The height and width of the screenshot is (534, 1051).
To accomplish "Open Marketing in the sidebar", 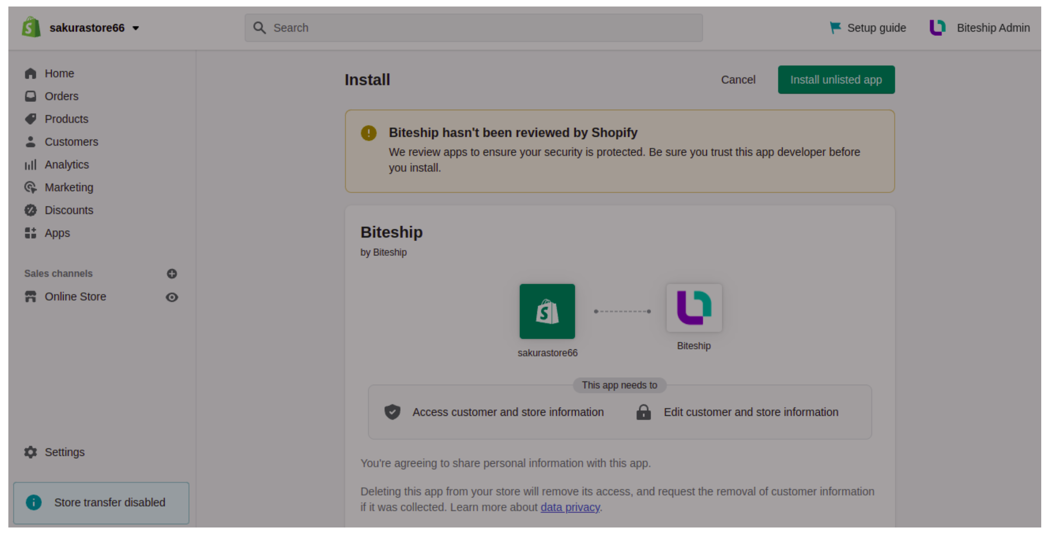I will [x=69, y=187].
